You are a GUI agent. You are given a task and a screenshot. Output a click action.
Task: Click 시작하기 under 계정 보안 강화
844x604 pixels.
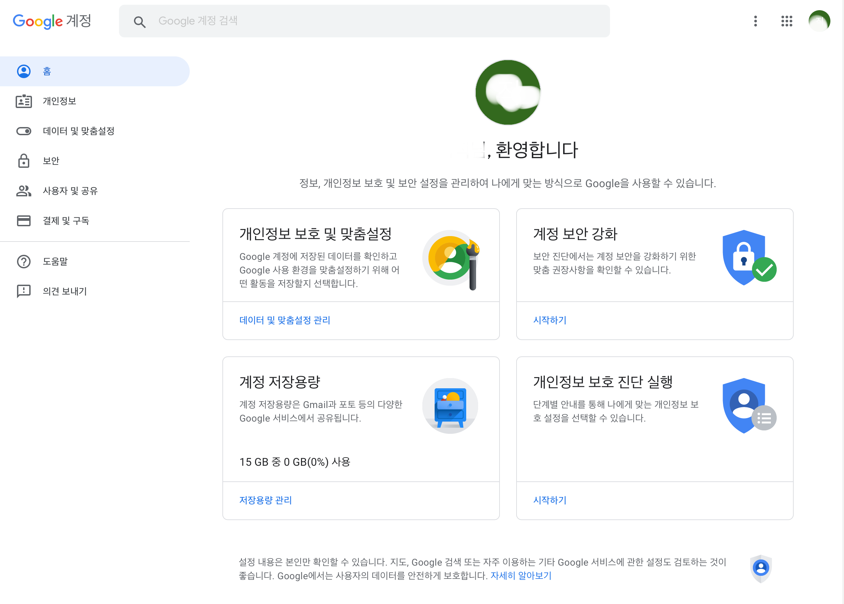point(549,320)
